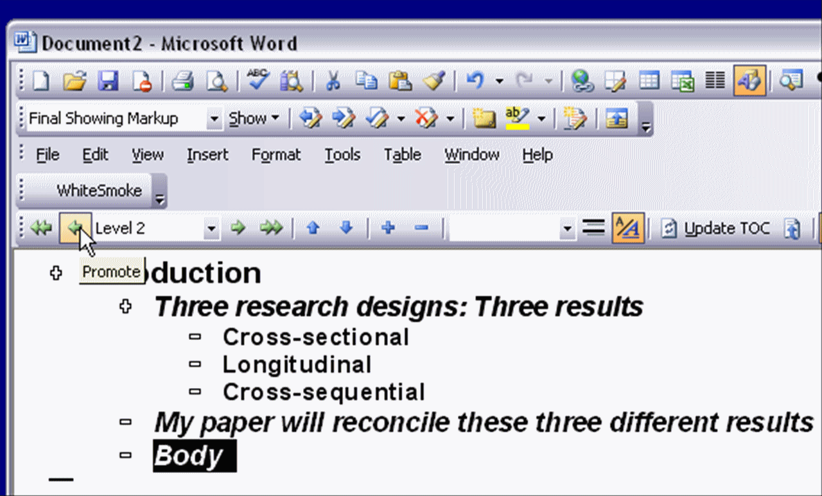Screen dimensions: 822x496
Task: Open the File menu
Action: (x=48, y=155)
